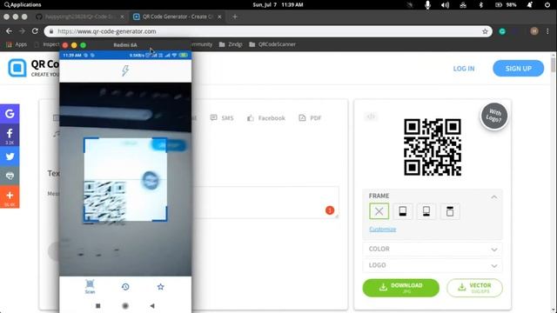The image size is (557, 313).
Task: Expand the COLOR section
Action: tap(433, 249)
